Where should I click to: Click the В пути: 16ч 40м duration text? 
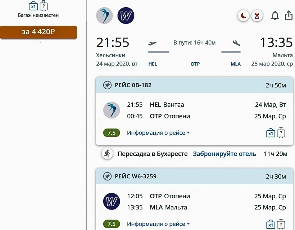tap(195, 43)
